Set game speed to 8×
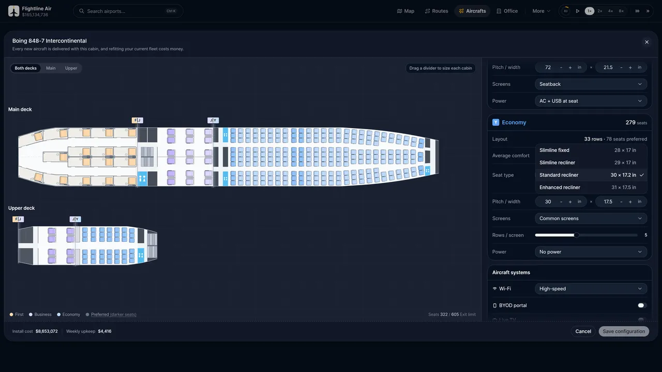Image resolution: width=662 pixels, height=372 pixels. (621, 11)
